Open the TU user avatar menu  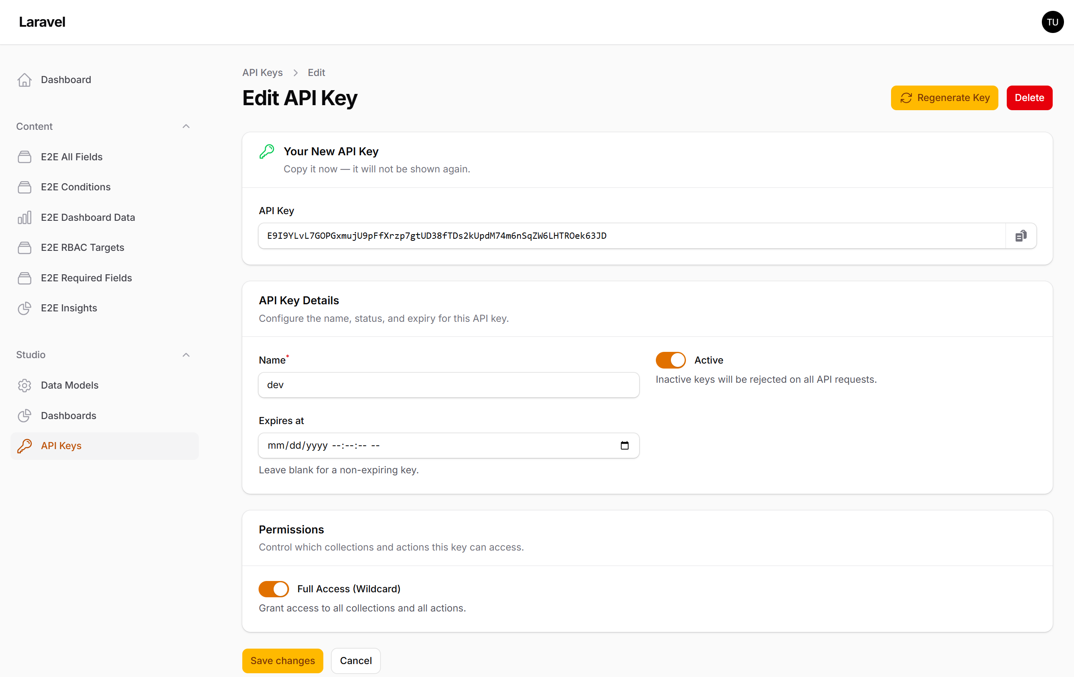pos(1052,22)
